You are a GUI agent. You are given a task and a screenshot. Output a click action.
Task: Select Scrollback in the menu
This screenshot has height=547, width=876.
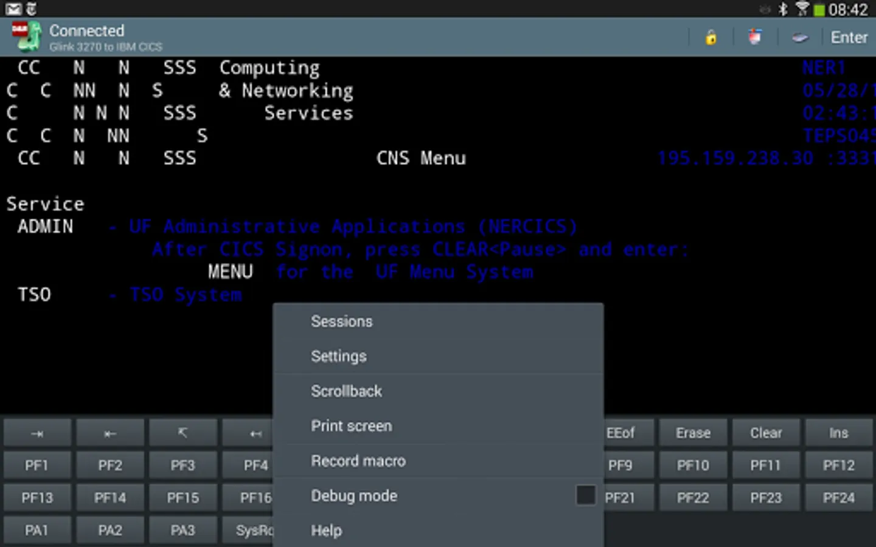(439, 391)
